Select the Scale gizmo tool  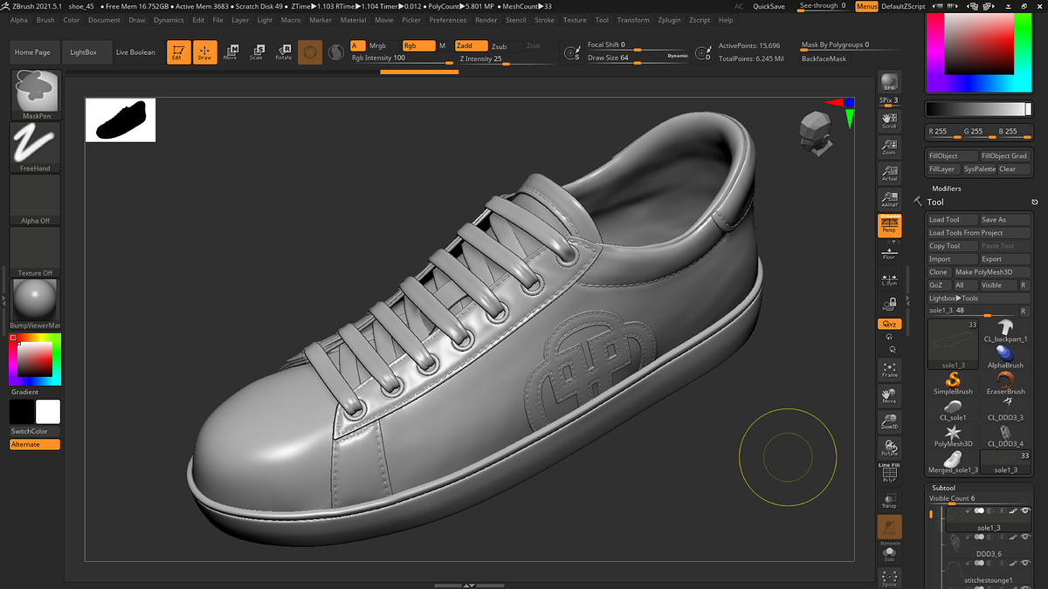point(257,52)
